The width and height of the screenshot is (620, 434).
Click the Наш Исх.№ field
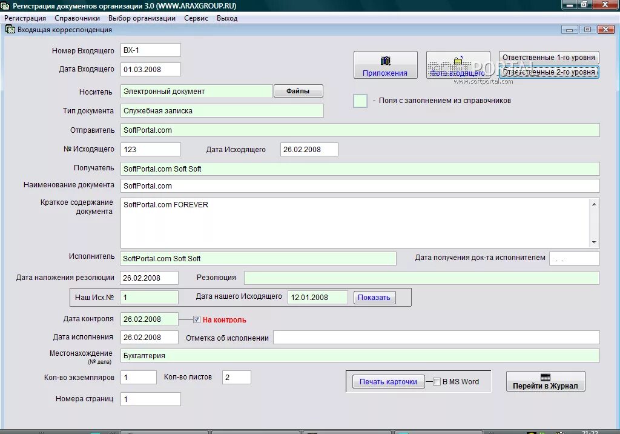tap(149, 298)
